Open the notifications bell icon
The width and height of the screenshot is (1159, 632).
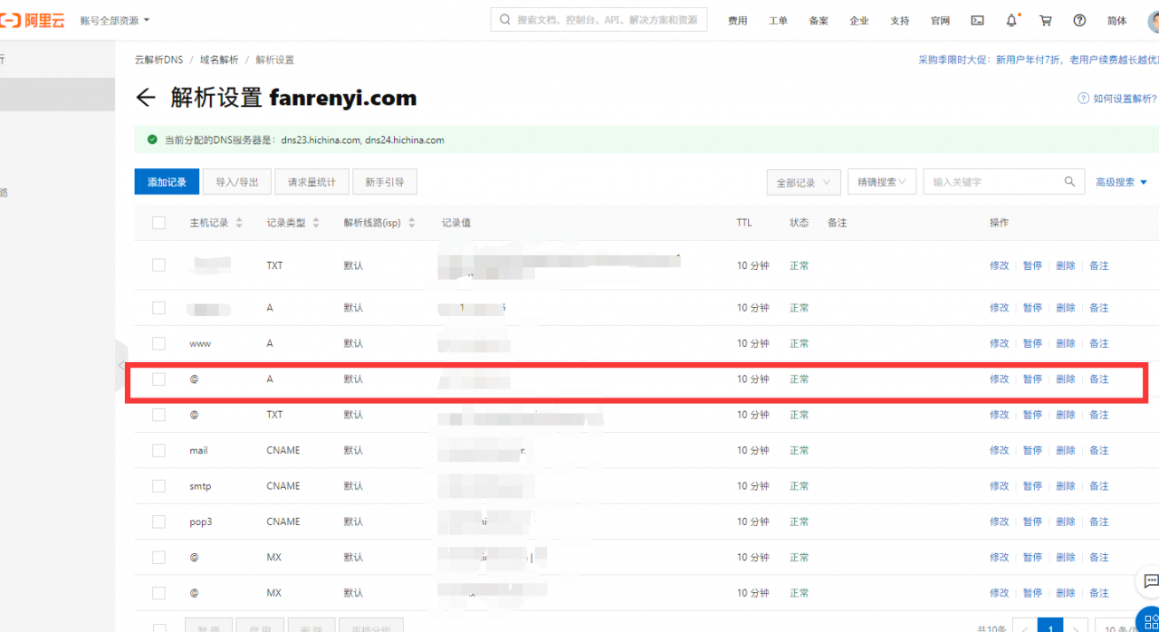tap(1011, 20)
